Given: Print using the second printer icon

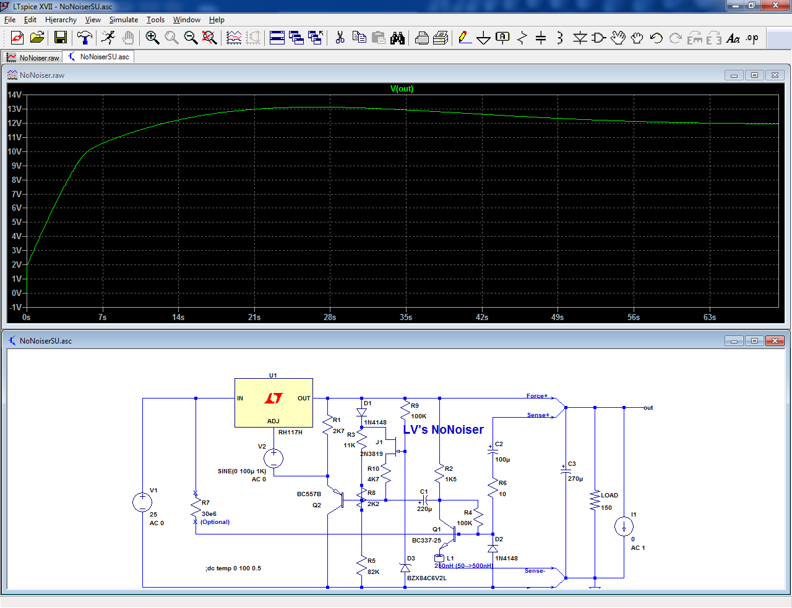Looking at the screenshot, I should point(441,38).
